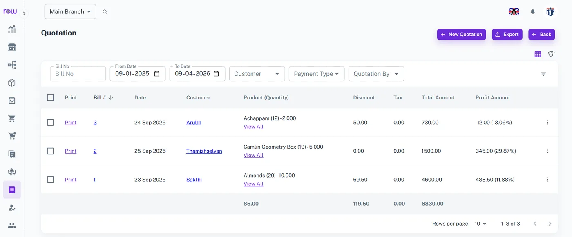Screen dimensions: 572x237
Task: Open the shopping bag icon in sidebar
Action: (x=12, y=101)
